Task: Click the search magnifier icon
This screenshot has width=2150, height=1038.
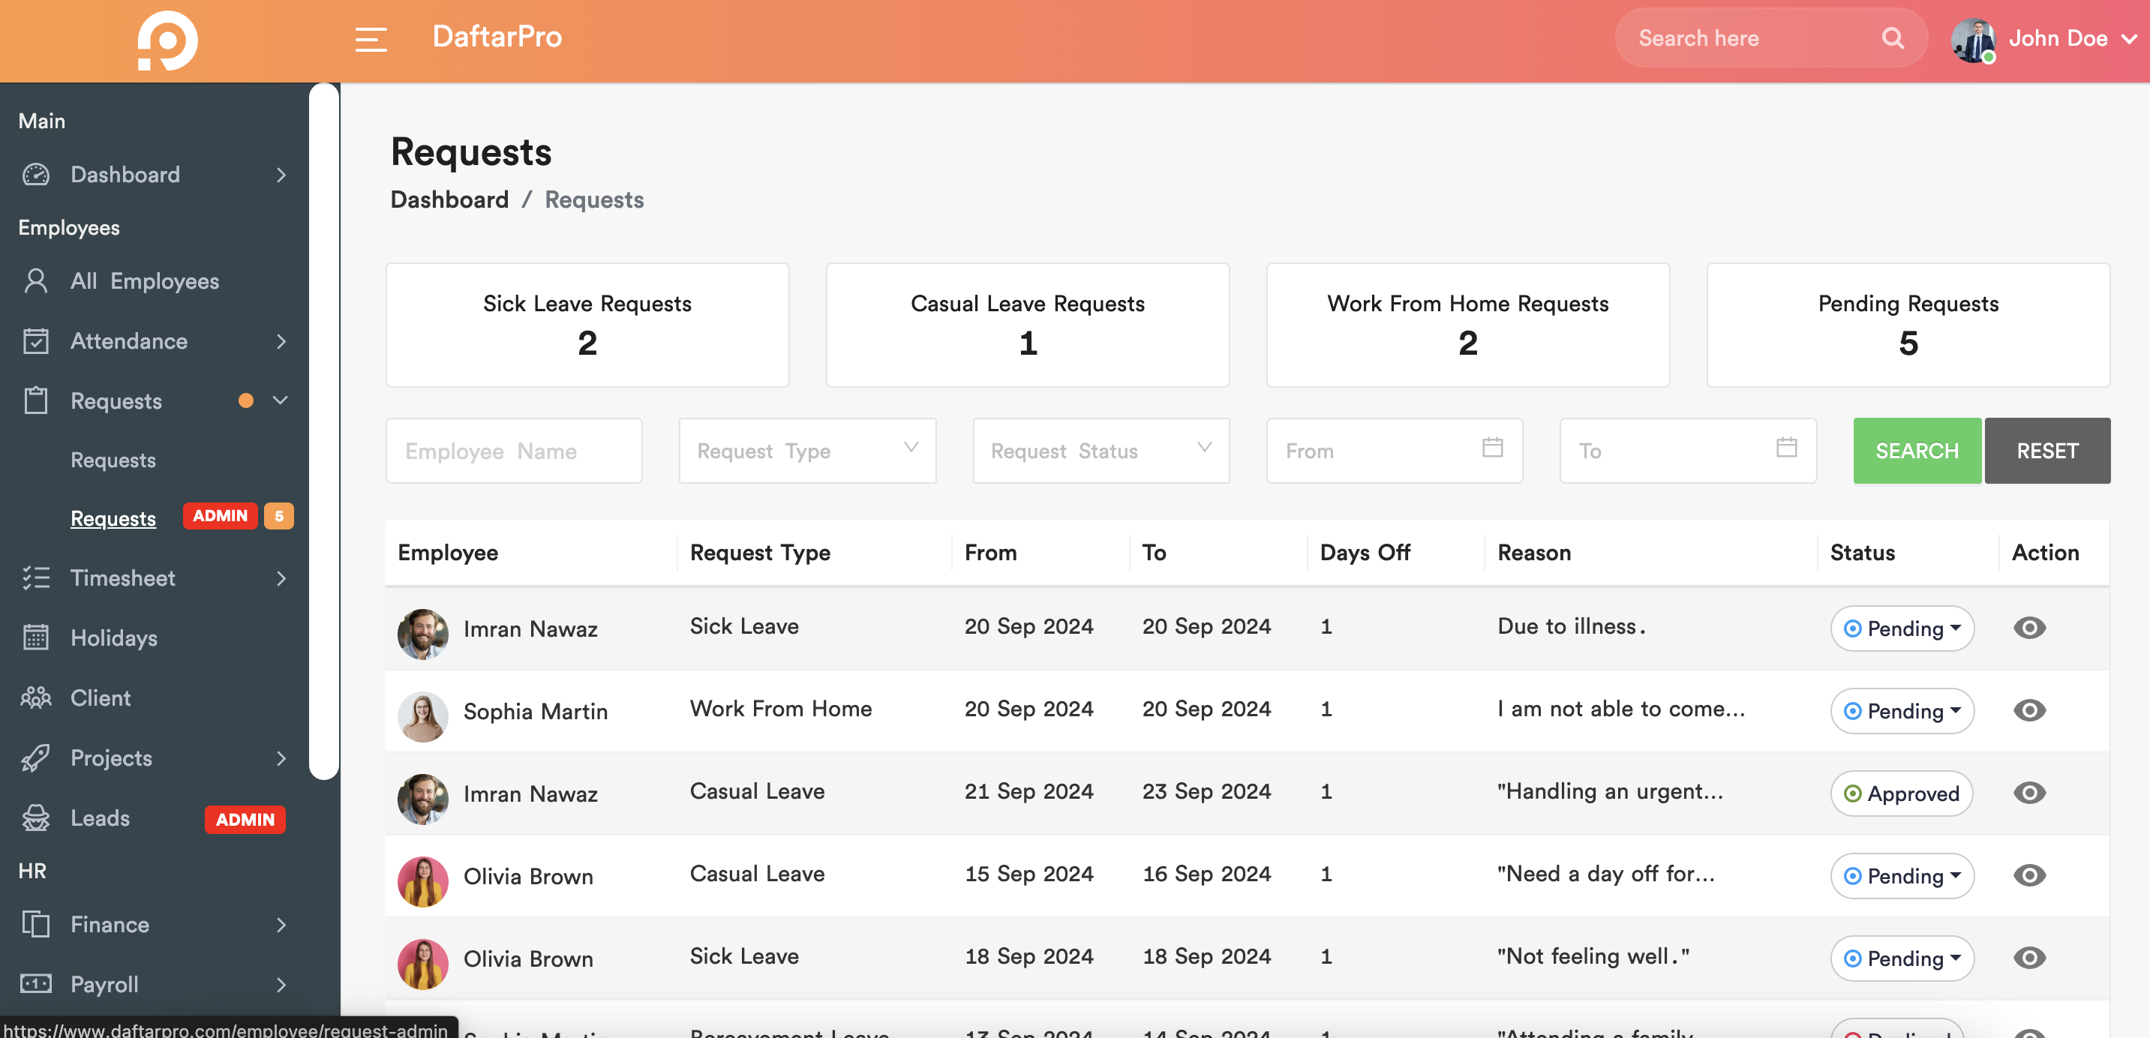Action: tap(1892, 38)
